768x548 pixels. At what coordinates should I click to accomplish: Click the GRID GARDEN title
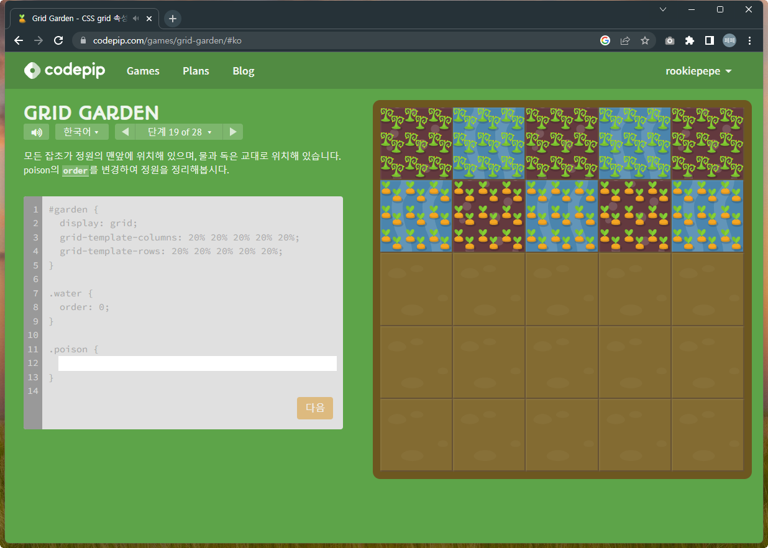(x=91, y=112)
